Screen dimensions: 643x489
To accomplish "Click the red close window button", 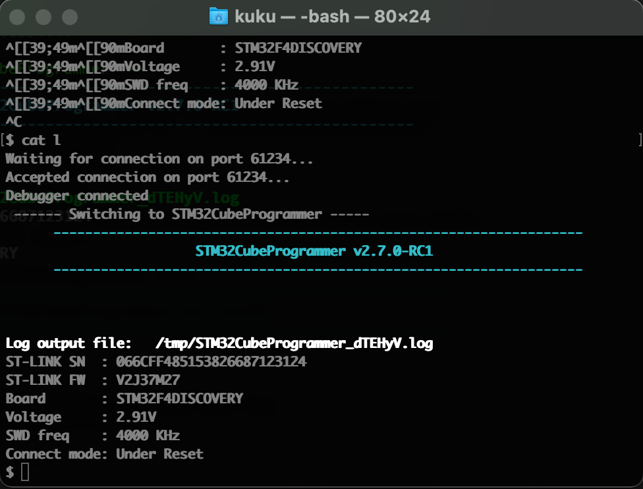I will tap(17, 17).
